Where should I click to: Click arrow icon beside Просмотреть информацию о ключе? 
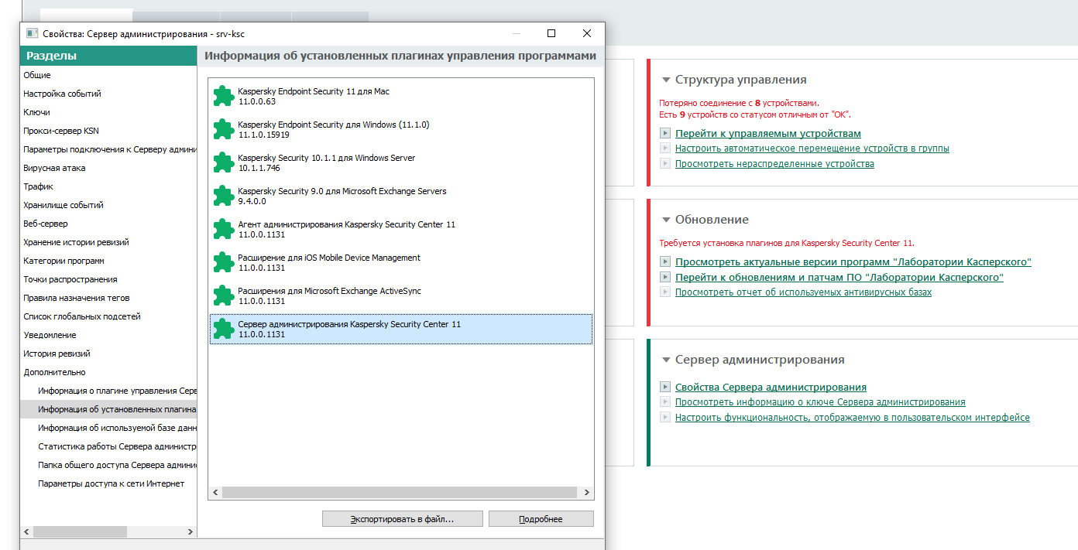coord(664,401)
